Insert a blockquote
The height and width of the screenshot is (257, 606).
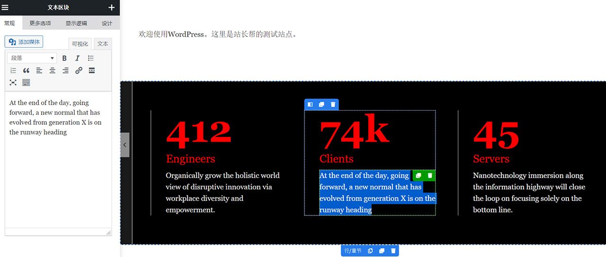tap(26, 70)
